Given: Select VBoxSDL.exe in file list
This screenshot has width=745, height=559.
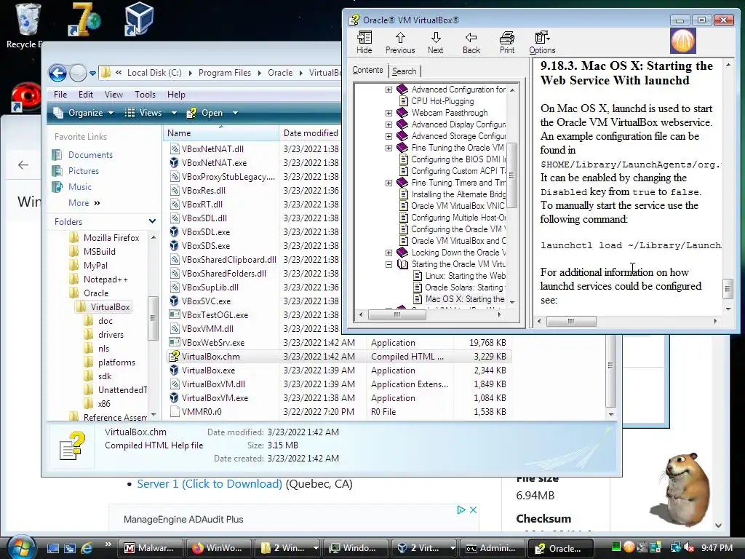Looking at the screenshot, I should pyautogui.click(x=206, y=232).
